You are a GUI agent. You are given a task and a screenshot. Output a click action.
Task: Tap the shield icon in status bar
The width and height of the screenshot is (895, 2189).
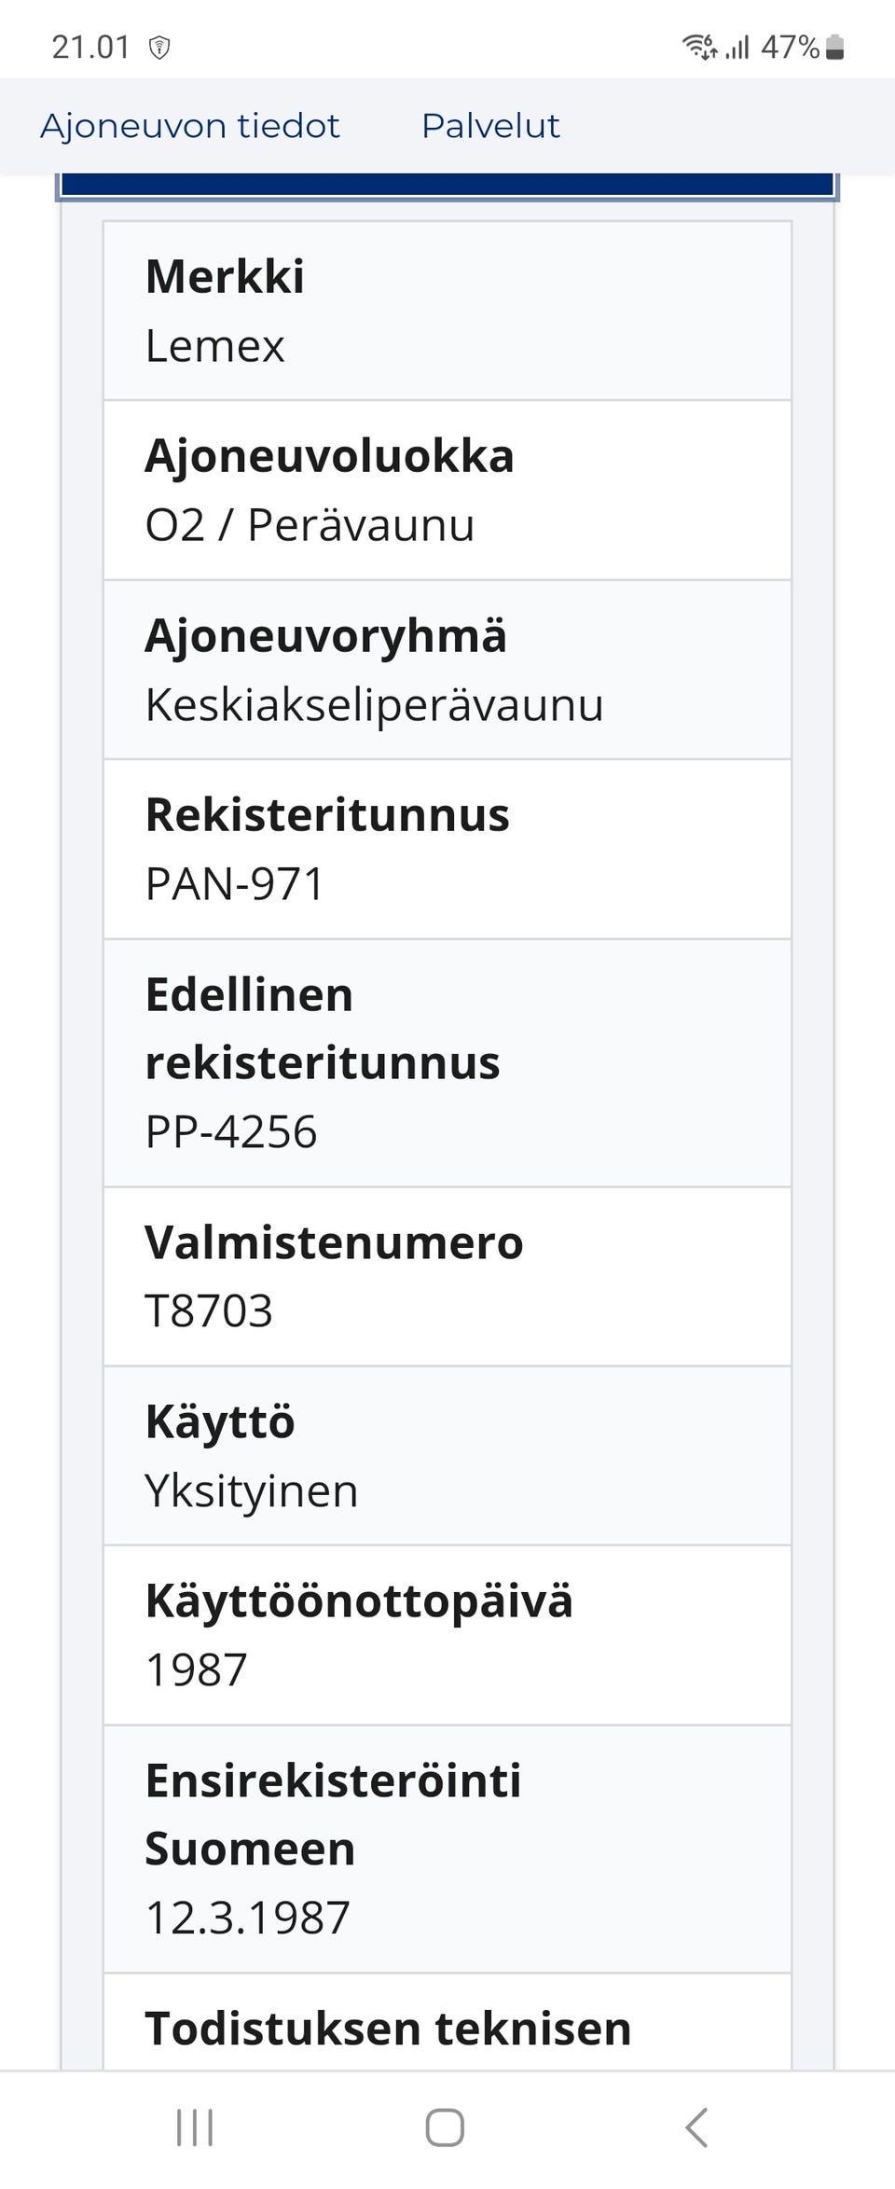point(159,48)
